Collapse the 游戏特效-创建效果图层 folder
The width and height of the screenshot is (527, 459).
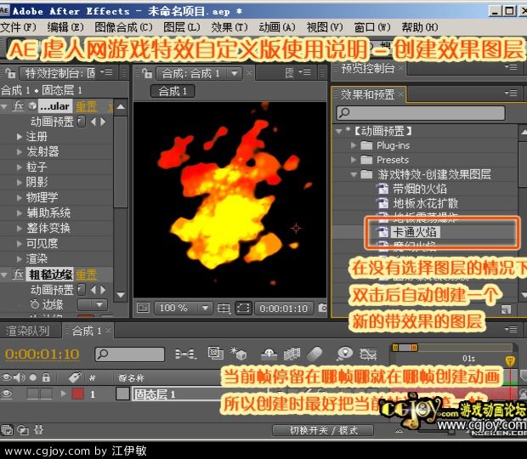point(354,175)
